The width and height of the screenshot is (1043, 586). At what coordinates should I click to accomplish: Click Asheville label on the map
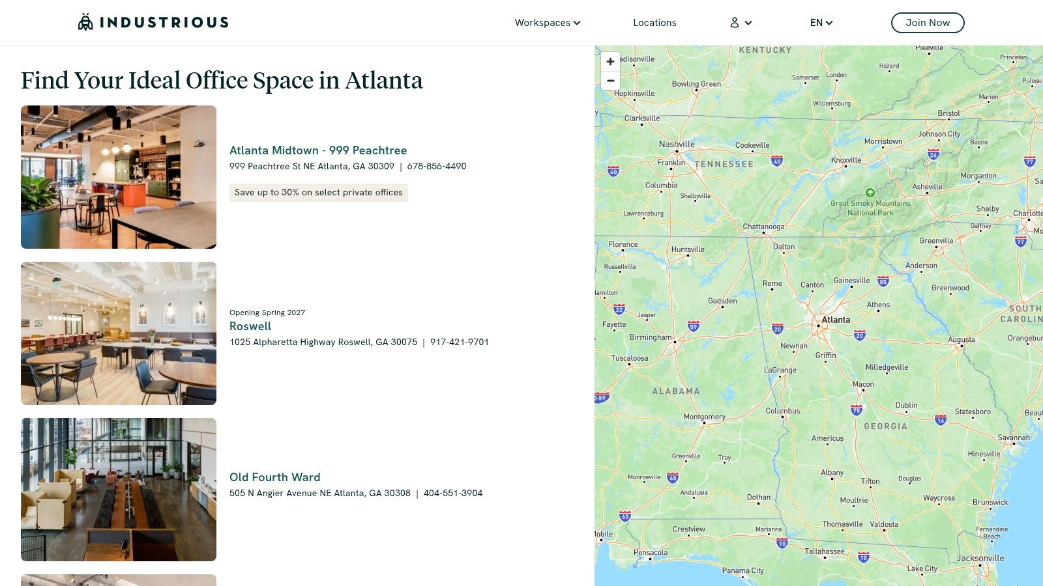[927, 187]
